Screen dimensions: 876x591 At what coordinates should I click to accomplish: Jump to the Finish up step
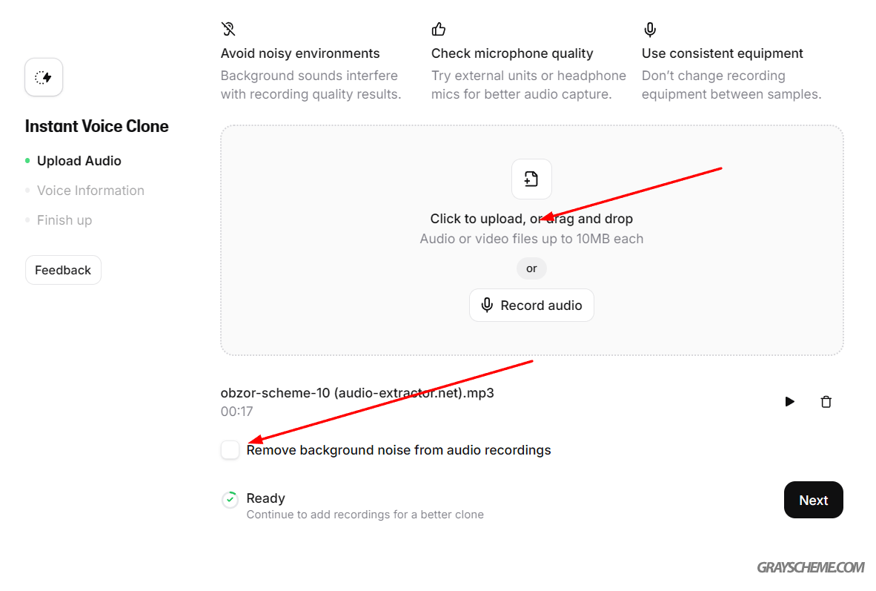(64, 220)
